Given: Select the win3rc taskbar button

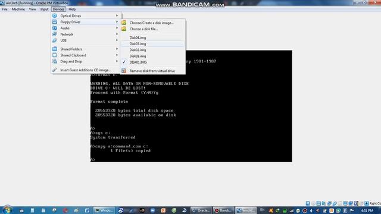Looking at the screenshot, I should pos(246,210).
